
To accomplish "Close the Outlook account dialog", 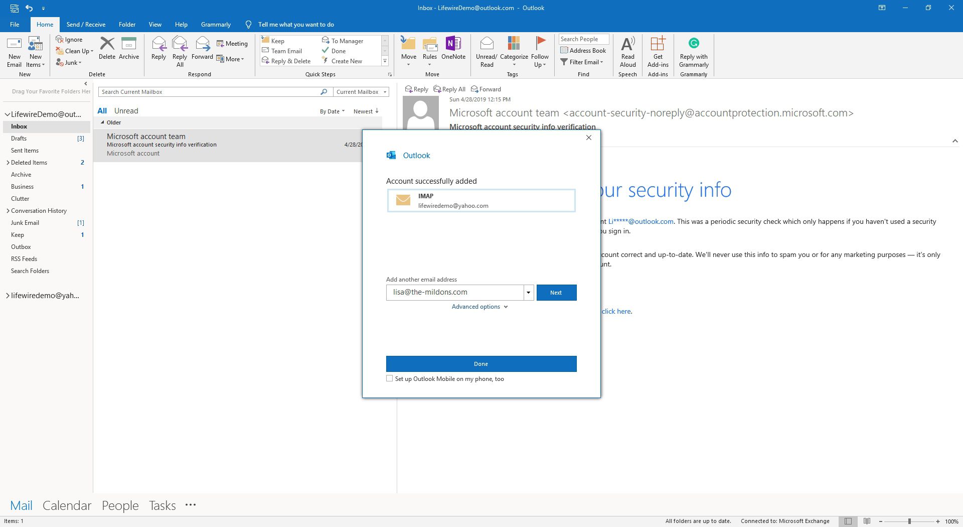I will [589, 138].
